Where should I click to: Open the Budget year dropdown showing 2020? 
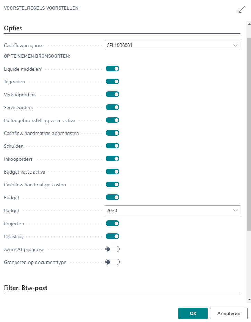236,210
